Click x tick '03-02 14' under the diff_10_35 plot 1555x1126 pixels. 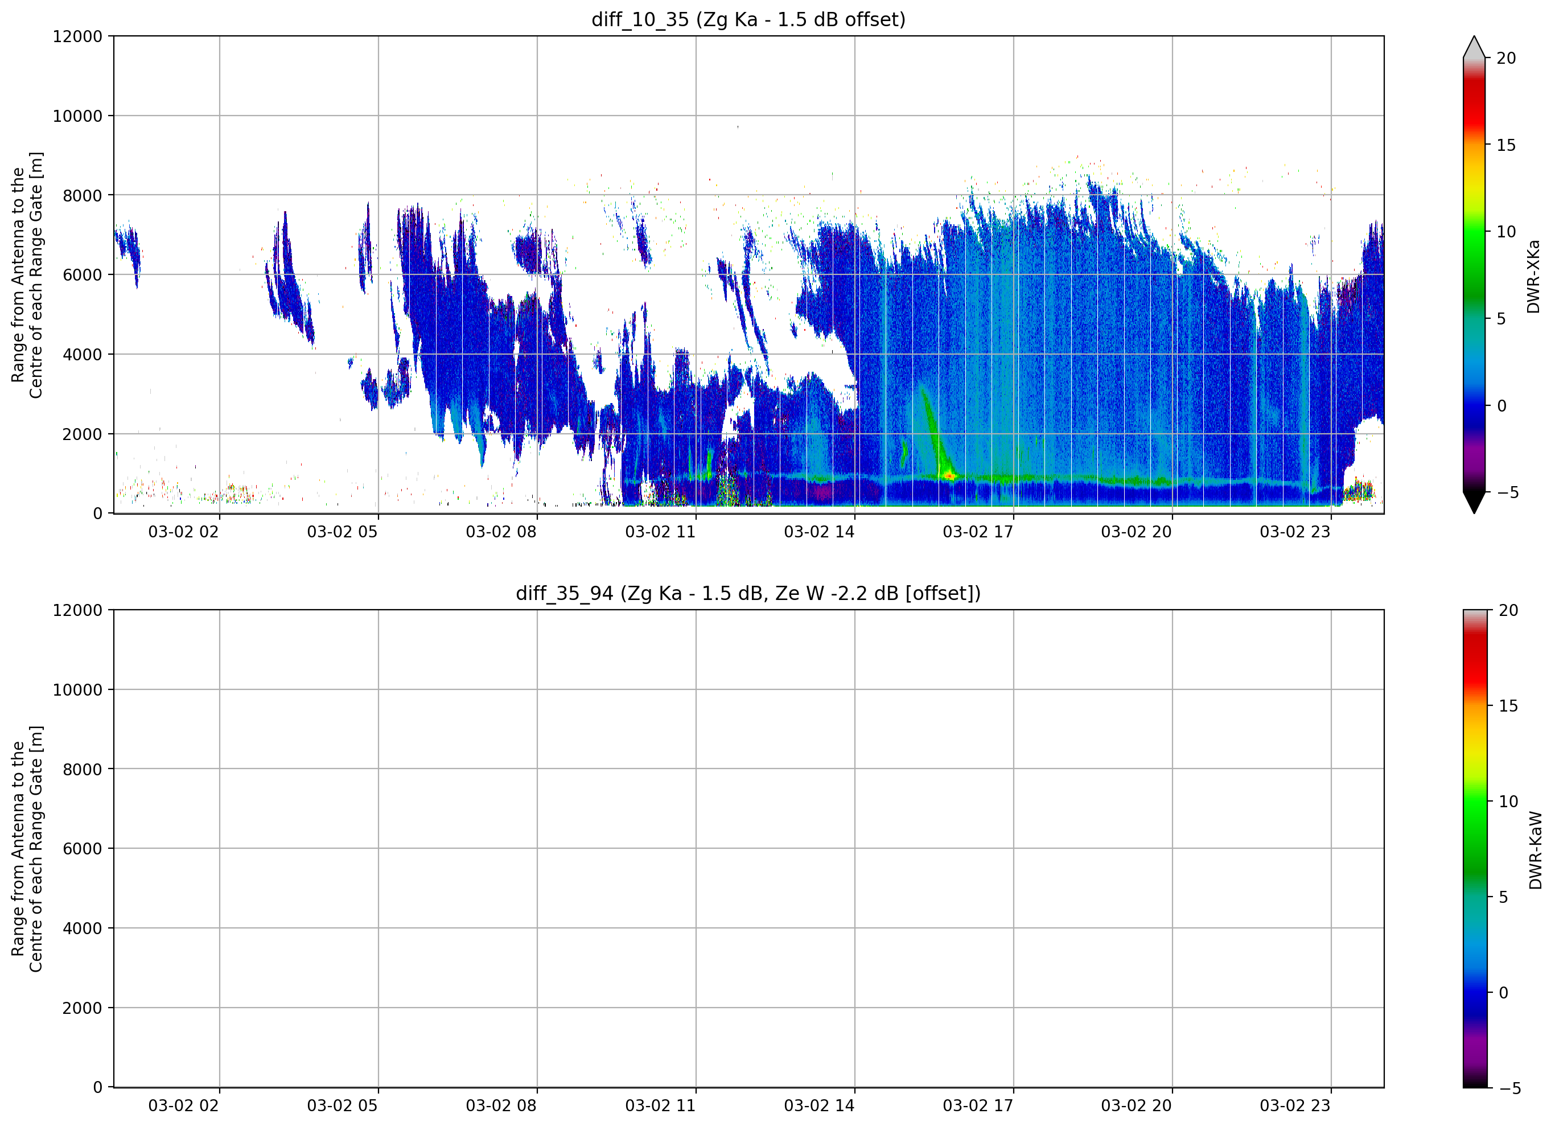coord(819,532)
